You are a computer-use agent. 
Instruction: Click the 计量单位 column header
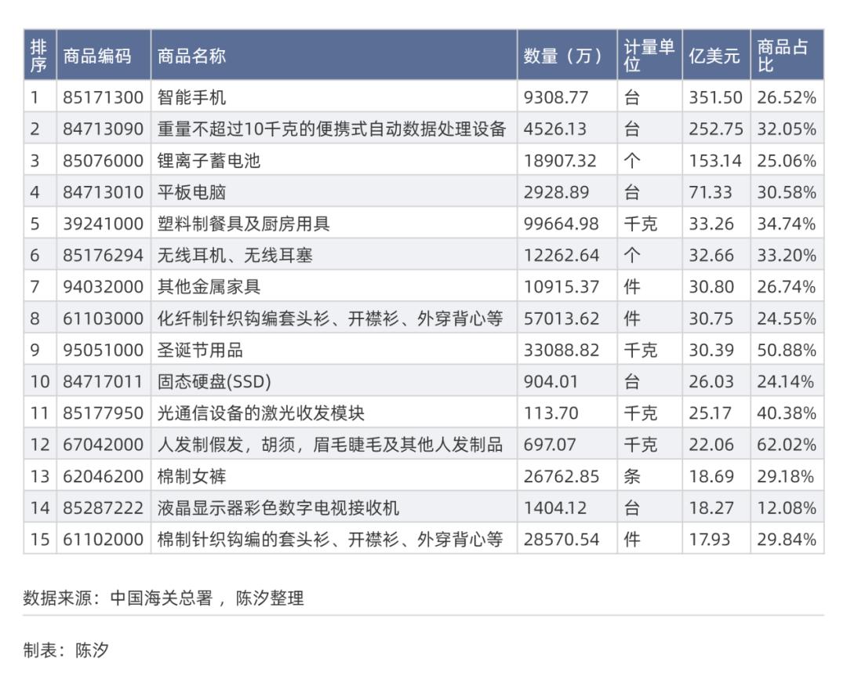pos(647,54)
